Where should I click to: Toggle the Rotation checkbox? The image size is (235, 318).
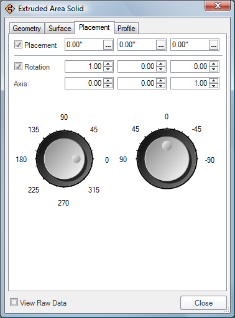coord(18,66)
